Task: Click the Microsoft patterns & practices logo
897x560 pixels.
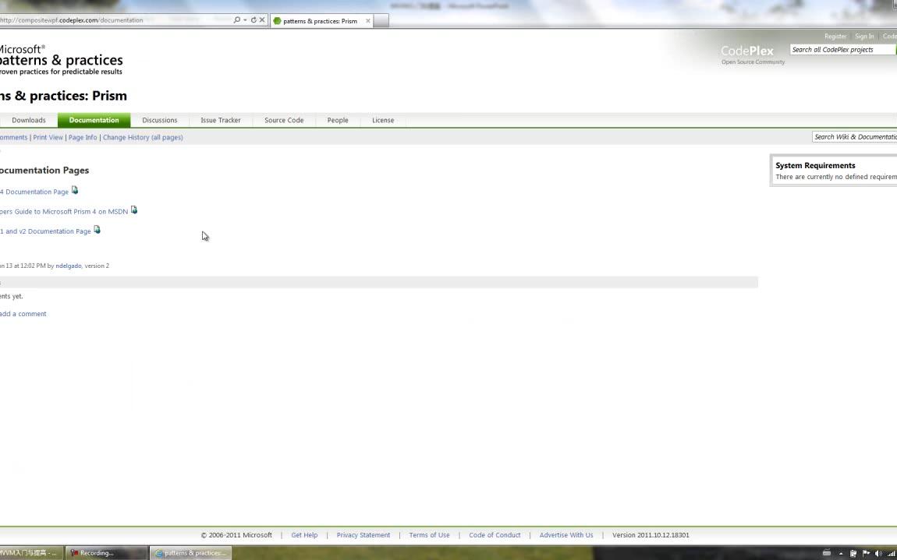Action: 61,59
